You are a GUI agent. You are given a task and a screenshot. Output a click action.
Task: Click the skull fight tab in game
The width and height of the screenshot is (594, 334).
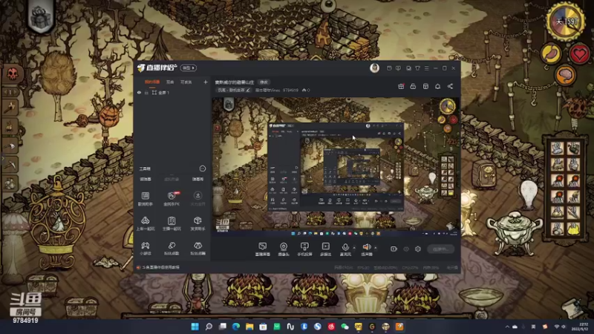click(x=12, y=73)
